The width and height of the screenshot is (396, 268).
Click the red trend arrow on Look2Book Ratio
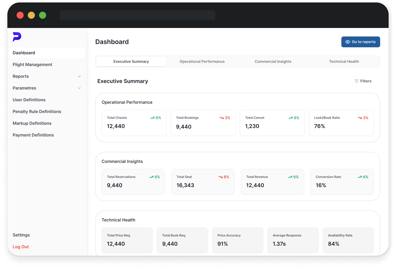tap(359, 118)
